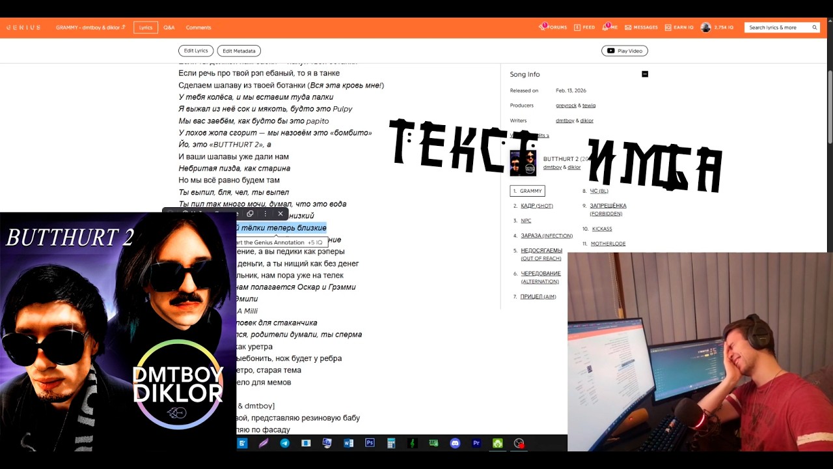
Task: Switch to the Lyrics tab
Action: (x=146, y=27)
